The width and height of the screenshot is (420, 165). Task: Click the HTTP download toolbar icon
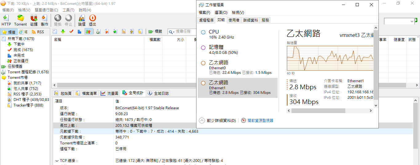[6, 20]
